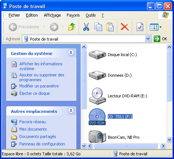Viewport: 174px width, 159px height.
Task: Click the left pane vertical scrollbar thumb
Action: 84,80
